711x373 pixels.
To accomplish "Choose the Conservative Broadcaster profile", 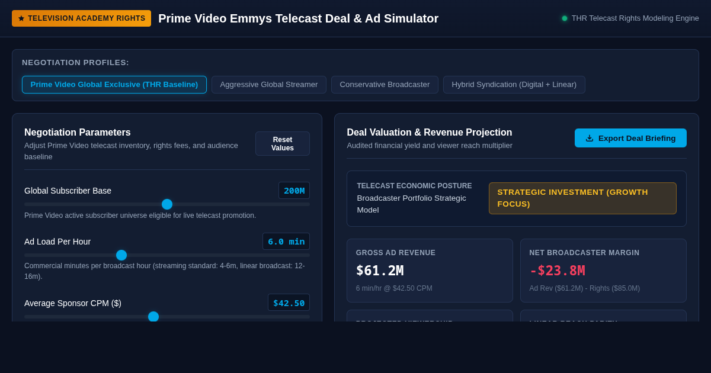I will point(385,85).
